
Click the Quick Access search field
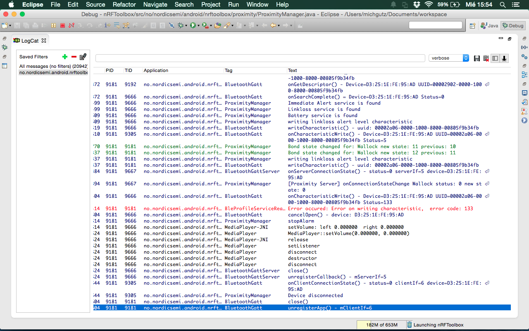point(436,25)
